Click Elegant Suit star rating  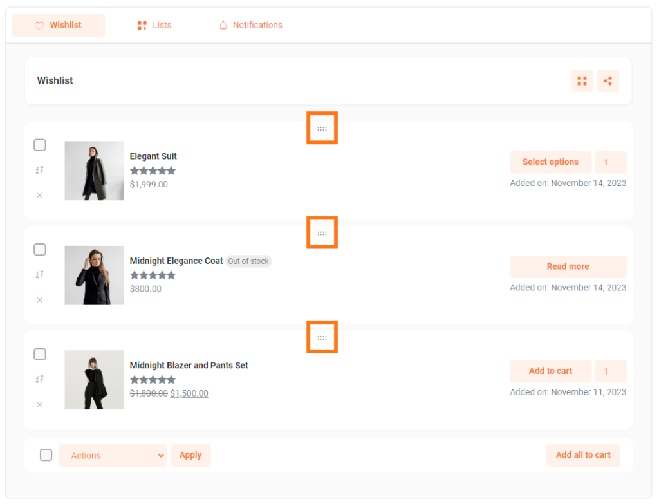[153, 171]
